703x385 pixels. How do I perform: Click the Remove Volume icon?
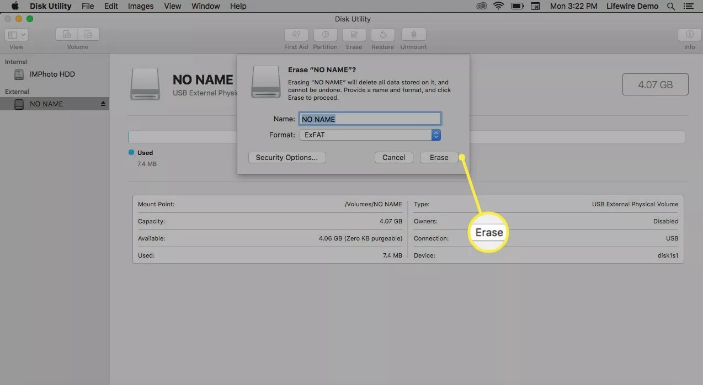click(x=88, y=34)
